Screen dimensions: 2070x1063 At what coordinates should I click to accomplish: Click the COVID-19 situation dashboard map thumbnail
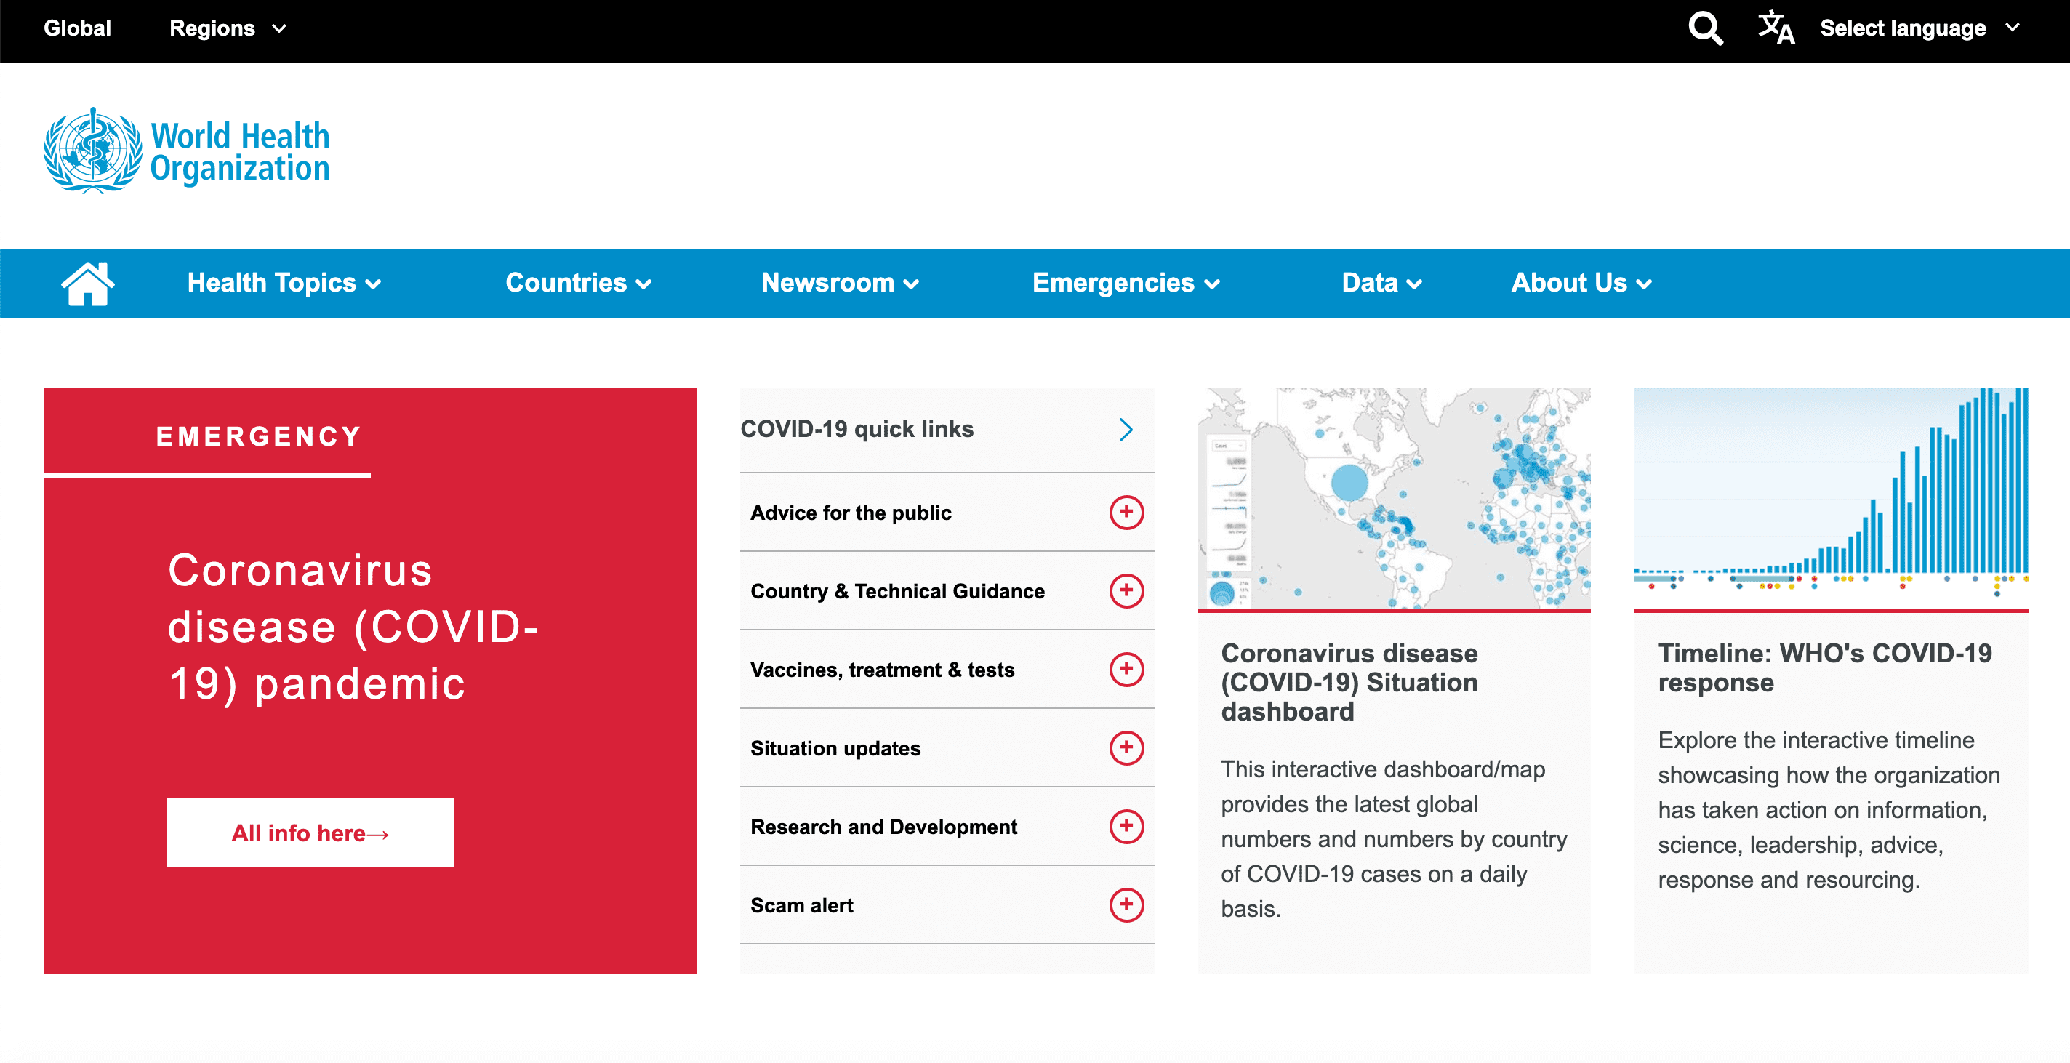pyautogui.click(x=1393, y=498)
